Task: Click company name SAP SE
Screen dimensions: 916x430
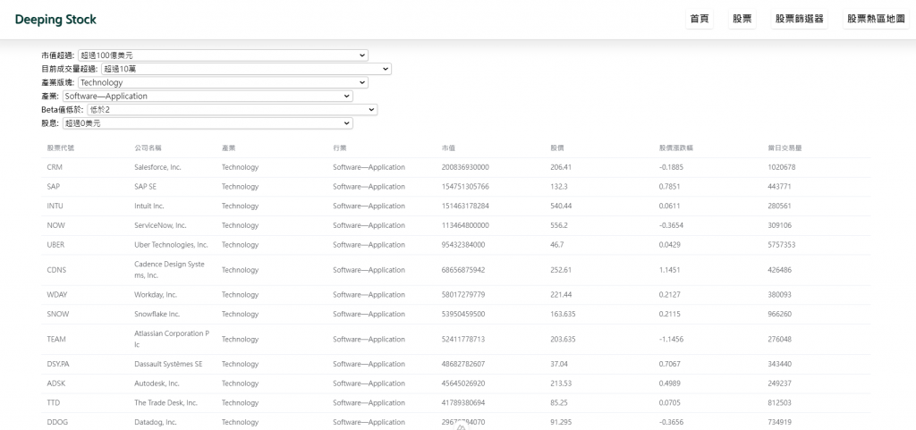Action: pyautogui.click(x=146, y=187)
